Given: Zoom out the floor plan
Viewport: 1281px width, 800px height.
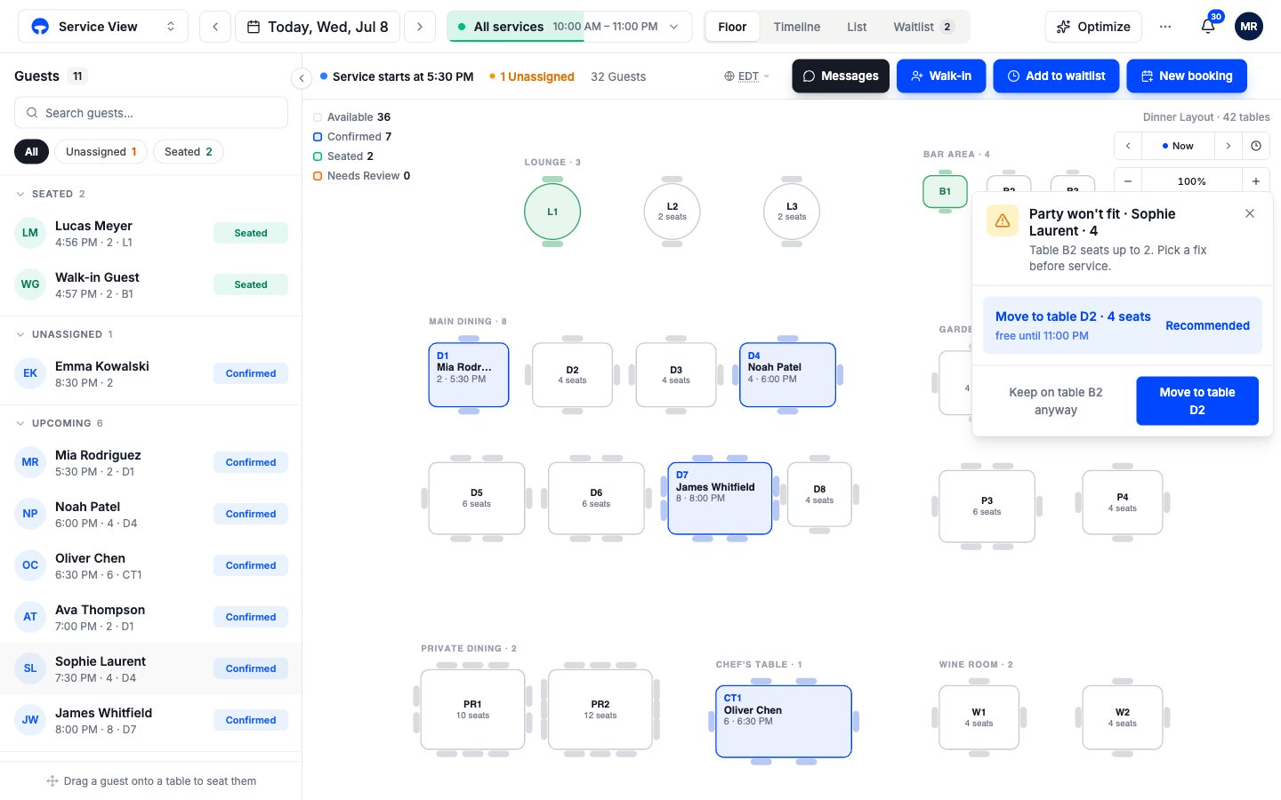Looking at the screenshot, I should (1128, 181).
